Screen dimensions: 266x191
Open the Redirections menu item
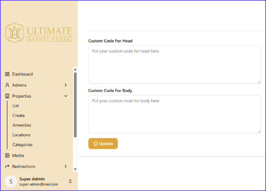tap(24, 167)
